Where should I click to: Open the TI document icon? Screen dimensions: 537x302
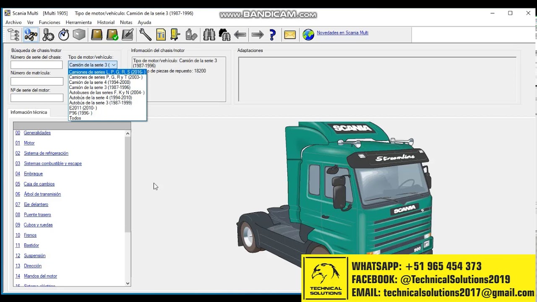click(161, 34)
